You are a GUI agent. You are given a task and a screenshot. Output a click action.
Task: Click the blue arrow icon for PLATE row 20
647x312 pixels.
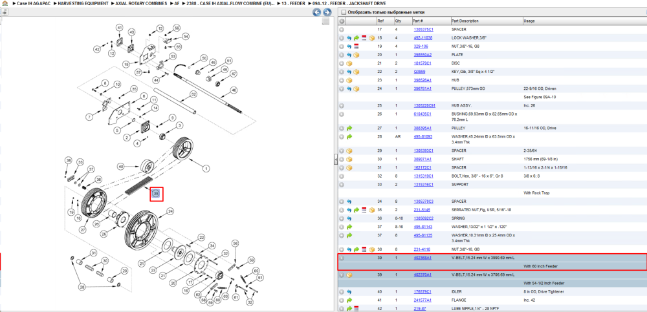(349, 55)
